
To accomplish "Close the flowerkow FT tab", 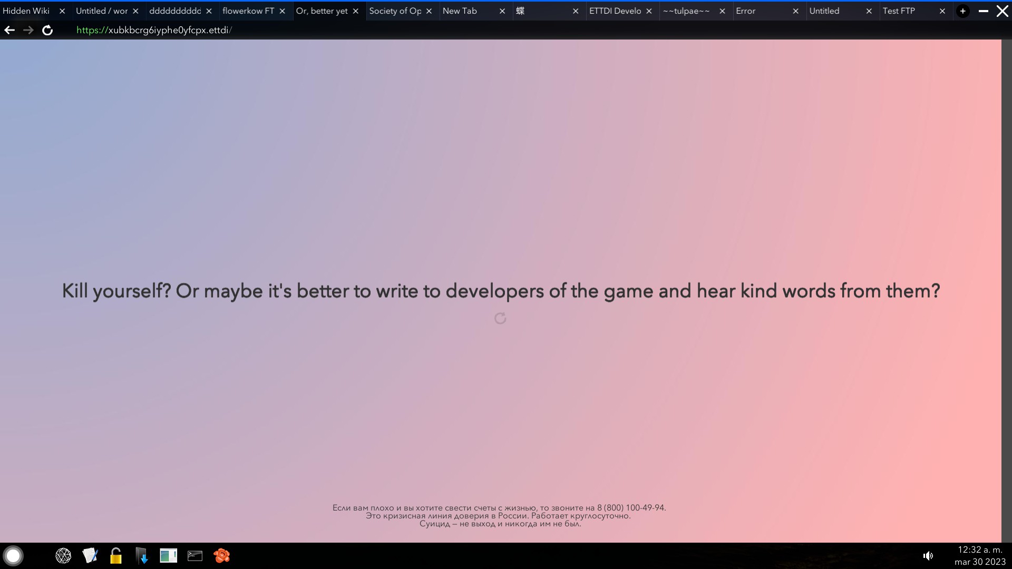I will [282, 11].
